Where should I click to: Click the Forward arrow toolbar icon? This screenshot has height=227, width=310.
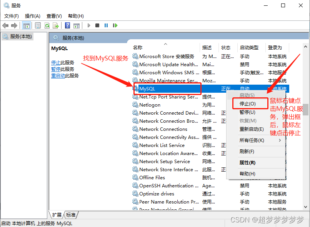pyautogui.click(x=14, y=25)
